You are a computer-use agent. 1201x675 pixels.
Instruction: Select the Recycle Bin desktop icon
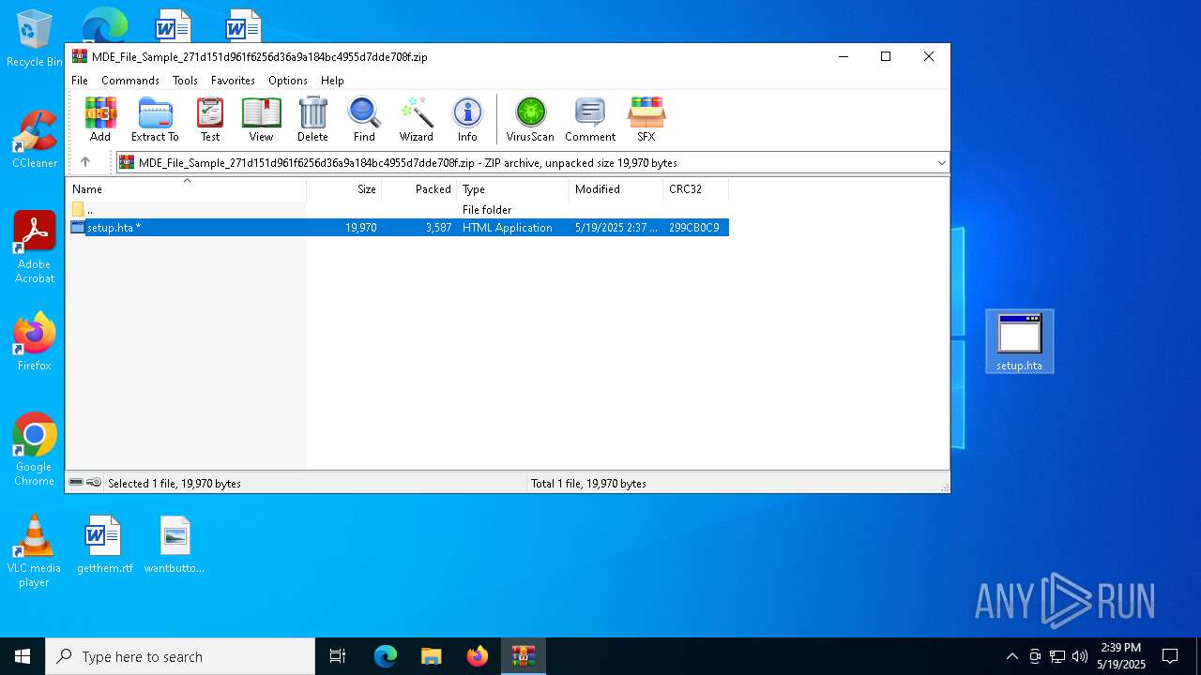pos(34,39)
